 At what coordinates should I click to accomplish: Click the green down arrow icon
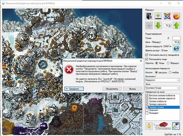[x=158, y=25]
